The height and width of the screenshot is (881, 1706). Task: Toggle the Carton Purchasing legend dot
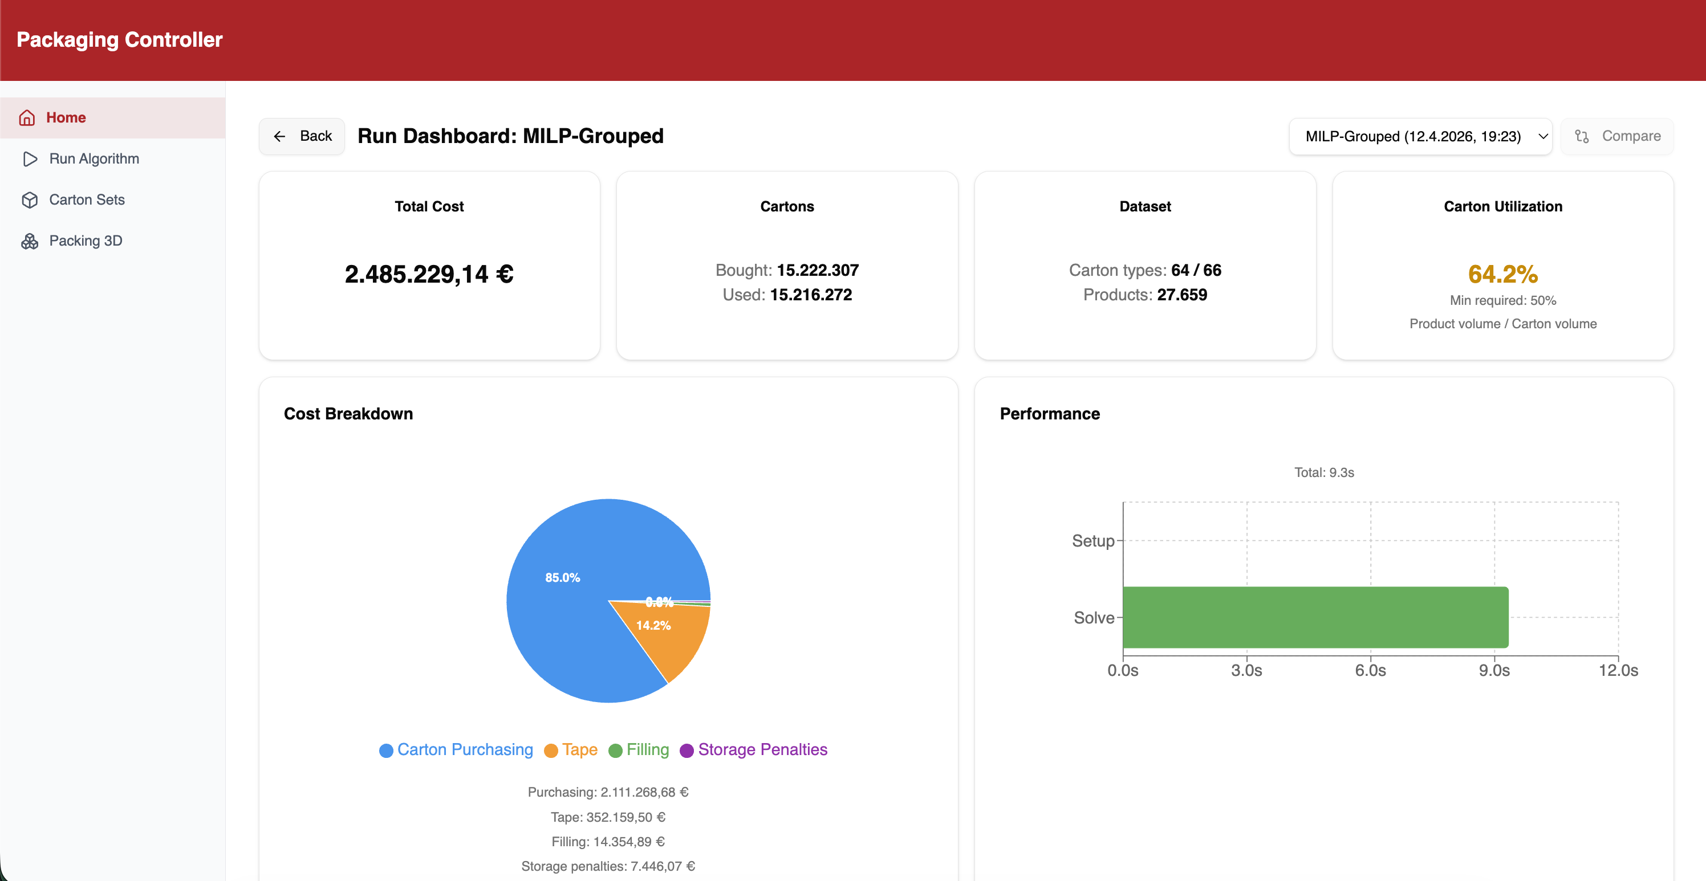[386, 751]
